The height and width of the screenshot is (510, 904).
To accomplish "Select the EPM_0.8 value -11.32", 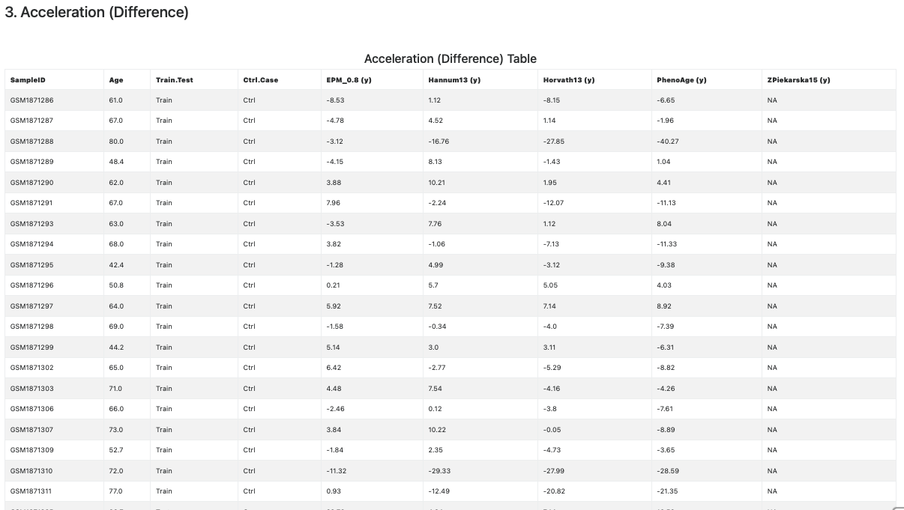I will point(336,471).
